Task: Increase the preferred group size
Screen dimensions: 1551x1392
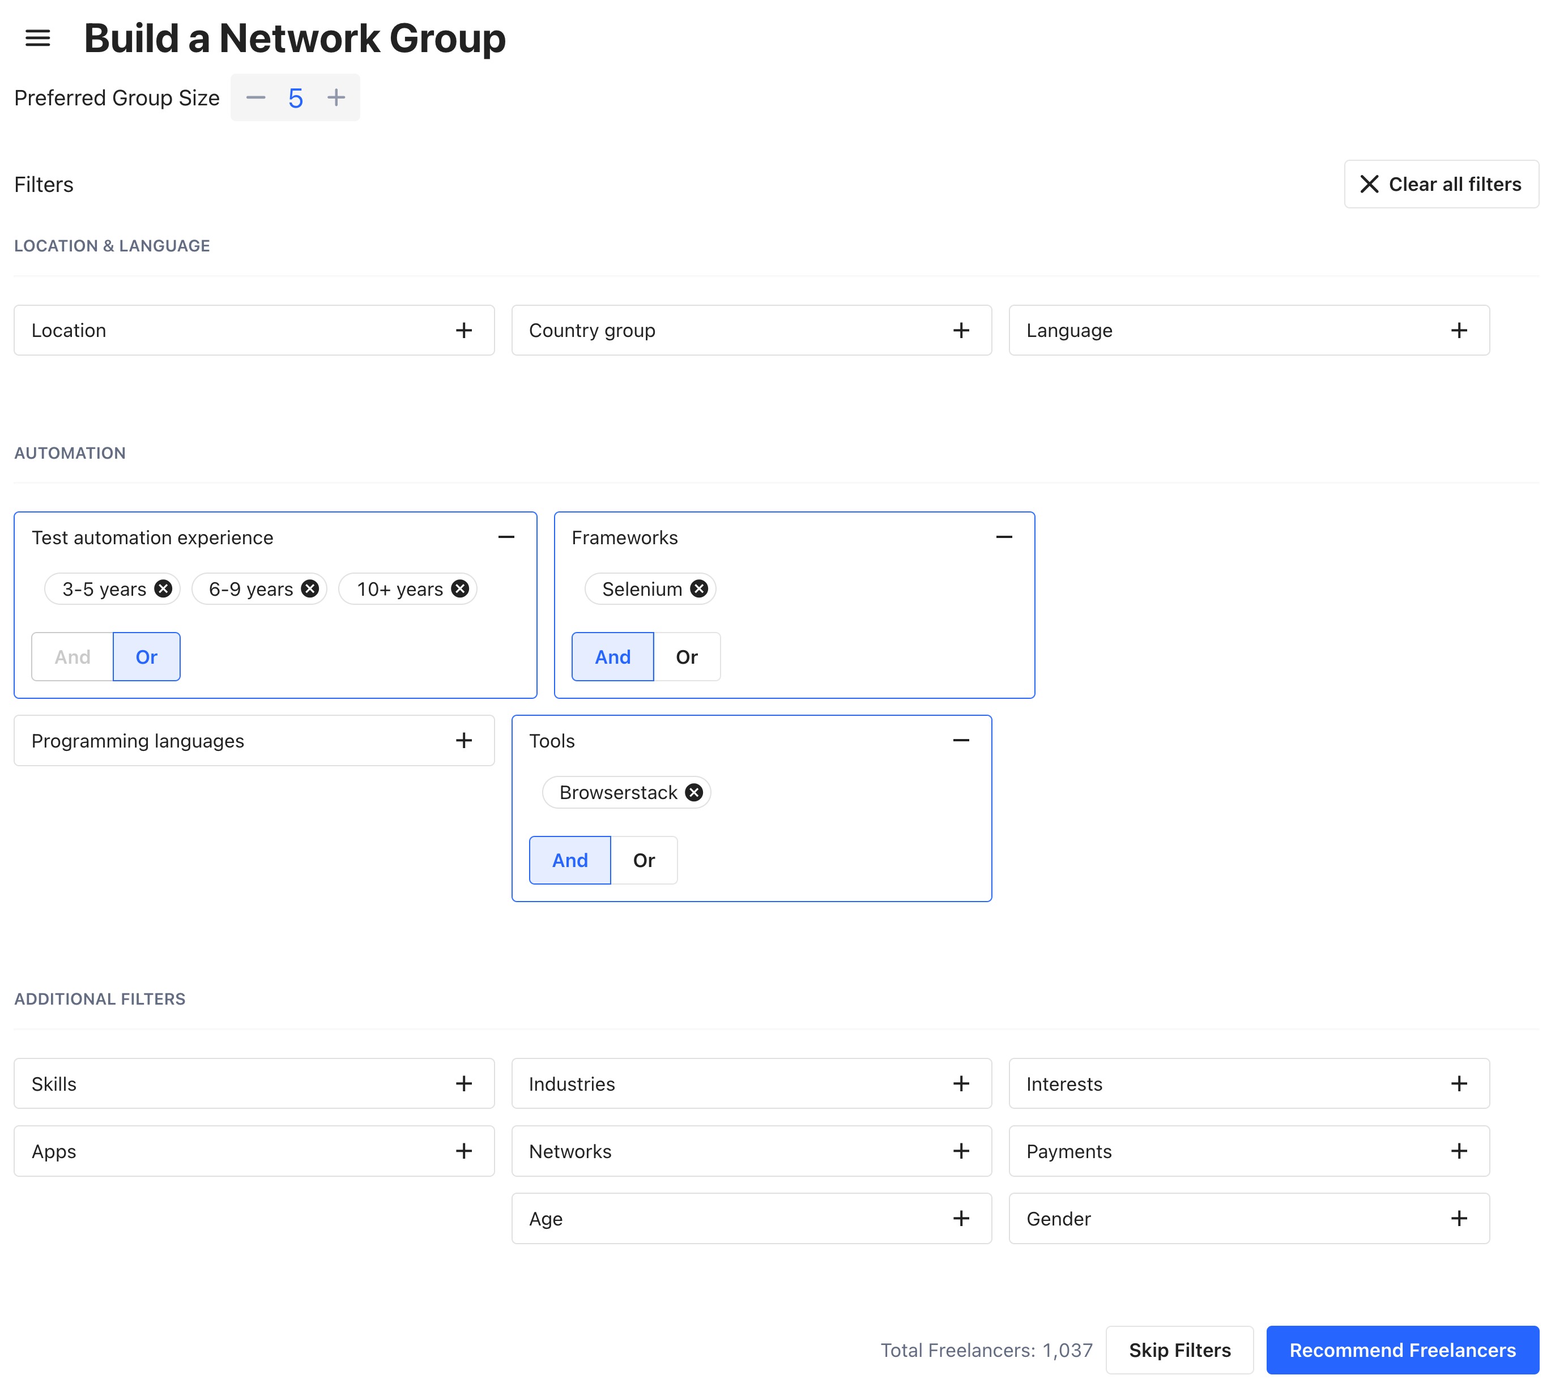Action: (335, 97)
